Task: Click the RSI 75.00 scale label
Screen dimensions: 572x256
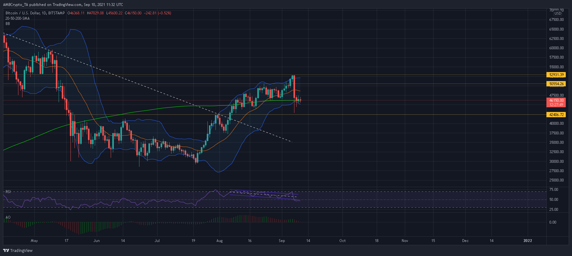Action: coord(554,190)
